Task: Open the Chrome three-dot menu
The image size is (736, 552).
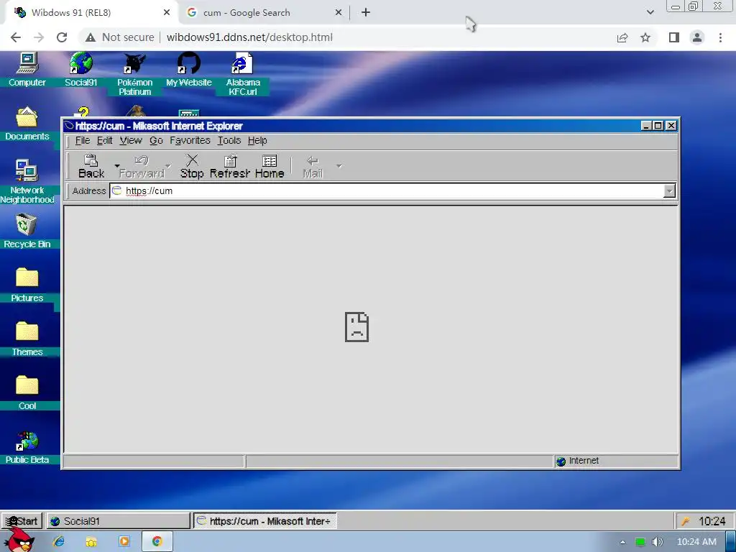Action: [x=720, y=37]
